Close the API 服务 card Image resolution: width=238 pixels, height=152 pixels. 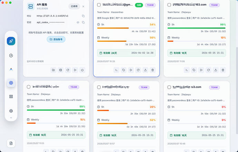pos(83,6)
